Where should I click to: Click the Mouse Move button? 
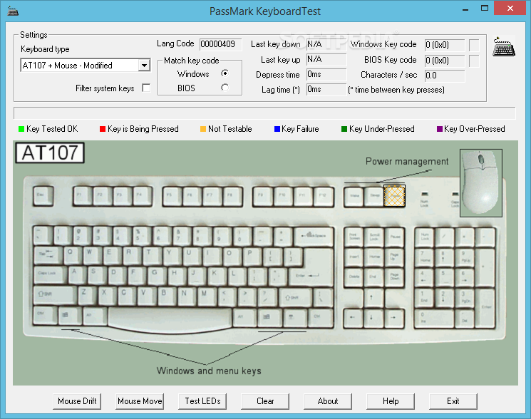[x=140, y=401]
